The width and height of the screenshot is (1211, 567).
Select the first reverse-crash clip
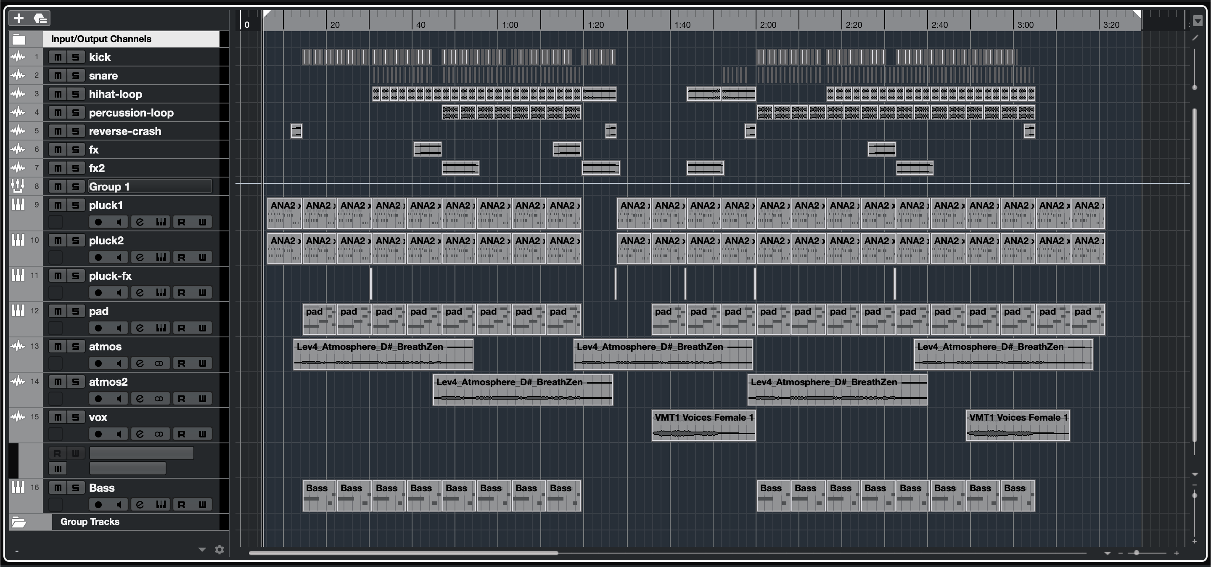pyautogui.click(x=296, y=131)
